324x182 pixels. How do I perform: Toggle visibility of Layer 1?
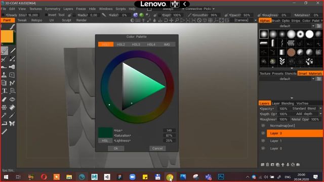(263, 141)
